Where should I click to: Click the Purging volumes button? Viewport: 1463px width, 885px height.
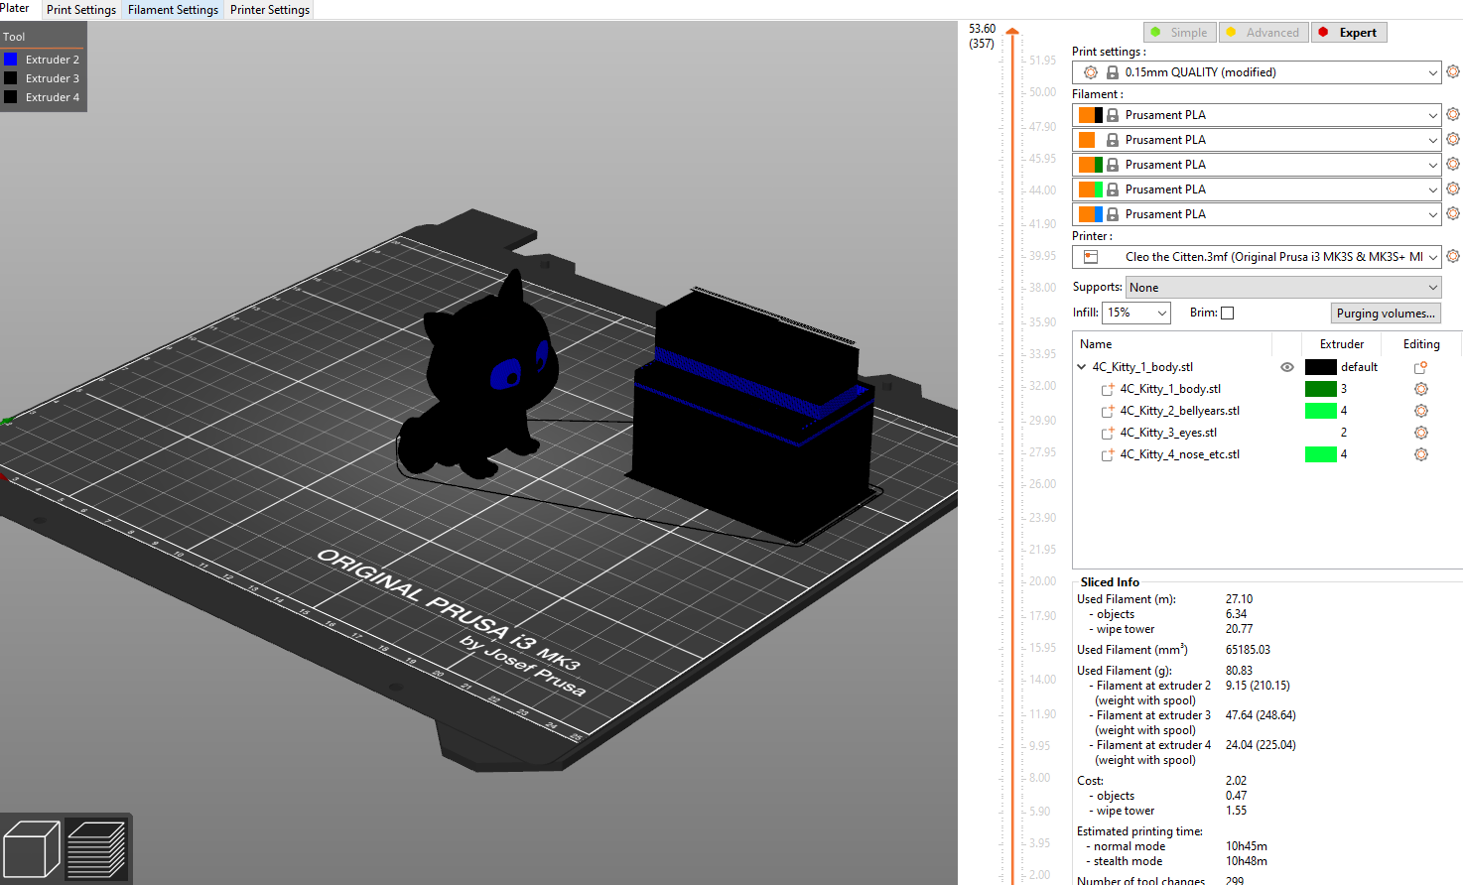(1386, 314)
